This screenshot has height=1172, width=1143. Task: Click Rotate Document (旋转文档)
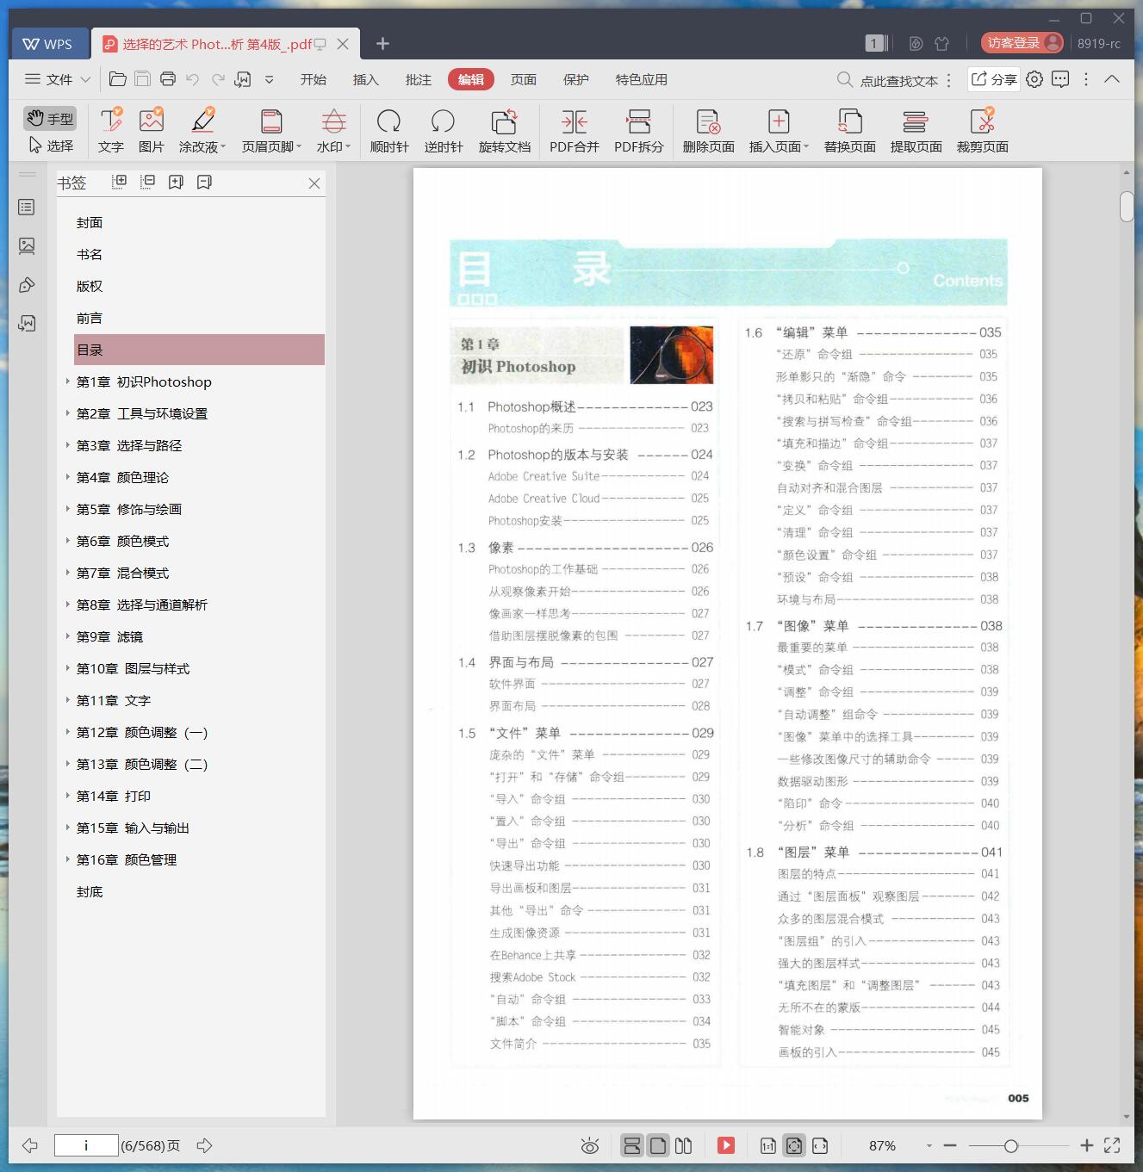click(505, 131)
